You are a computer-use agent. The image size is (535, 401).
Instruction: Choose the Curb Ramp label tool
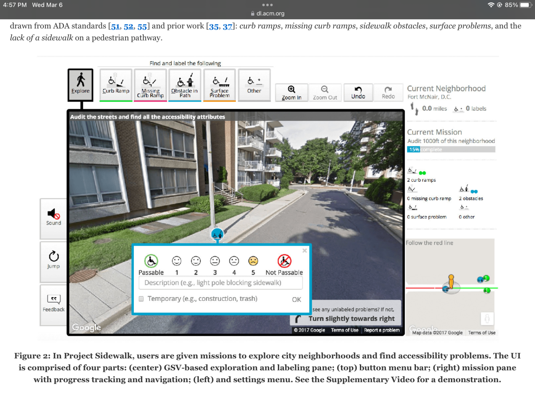pos(116,85)
